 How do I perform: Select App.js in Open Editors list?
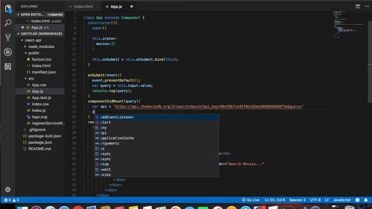point(40,27)
